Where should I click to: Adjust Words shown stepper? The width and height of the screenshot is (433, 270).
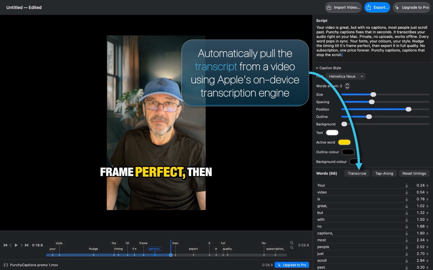[347, 86]
